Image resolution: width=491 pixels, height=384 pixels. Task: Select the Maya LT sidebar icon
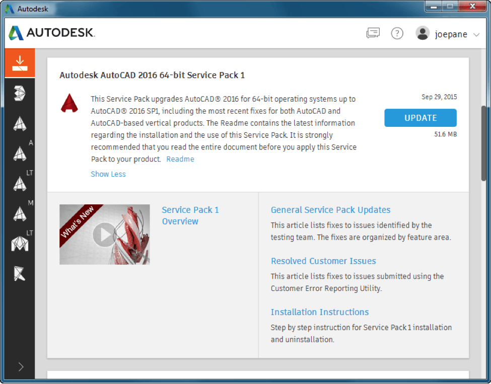[20, 244]
